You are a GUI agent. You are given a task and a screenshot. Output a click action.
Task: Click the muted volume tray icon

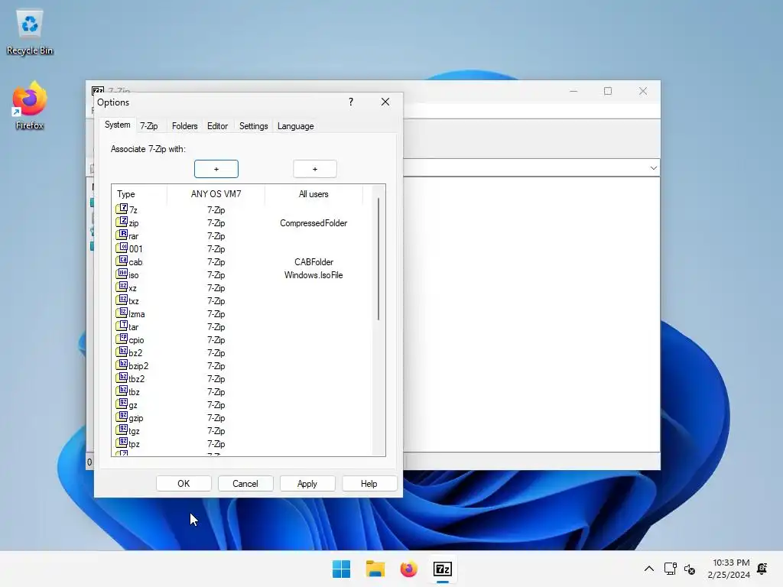[x=690, y=569]
